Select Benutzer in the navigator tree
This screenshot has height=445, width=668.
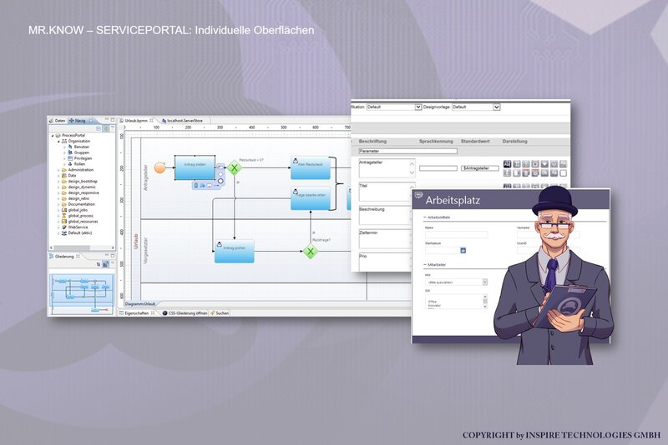(78, 147)
